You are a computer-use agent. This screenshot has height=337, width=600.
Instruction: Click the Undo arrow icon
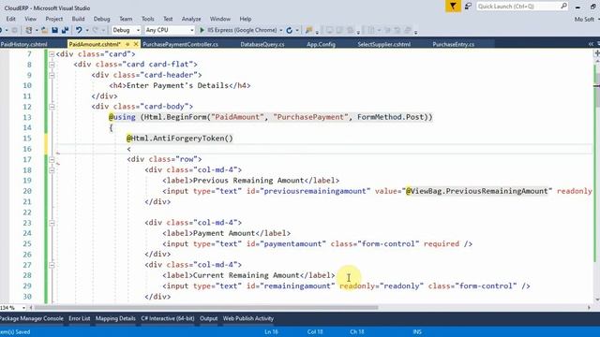pos(79,30)
